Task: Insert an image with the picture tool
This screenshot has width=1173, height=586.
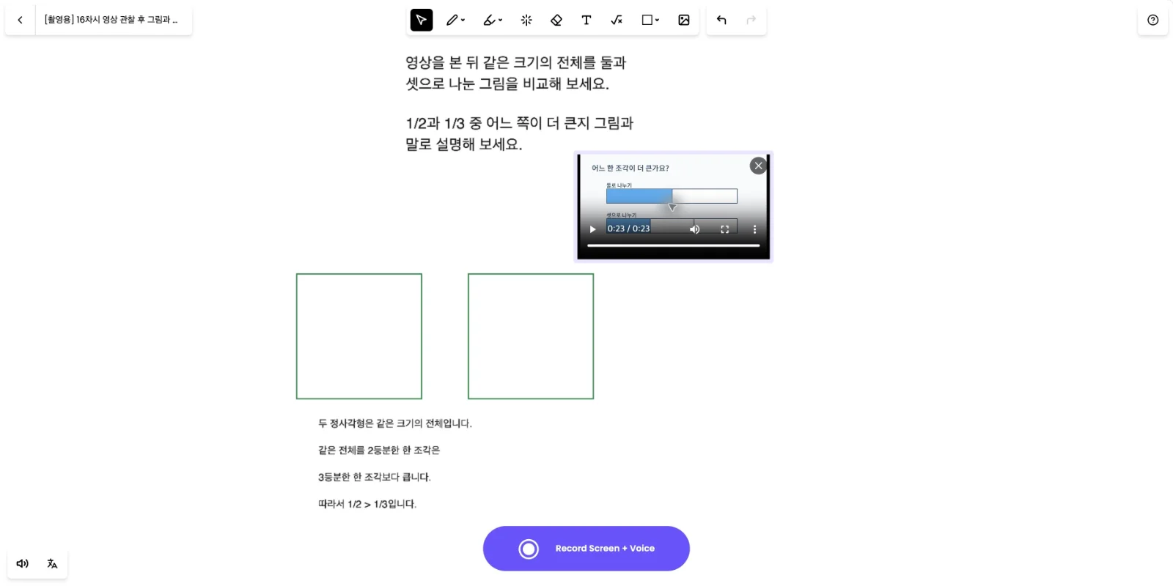Action: tap(684, 20)
